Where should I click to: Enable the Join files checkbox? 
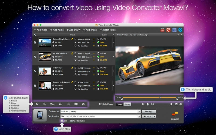62,121
